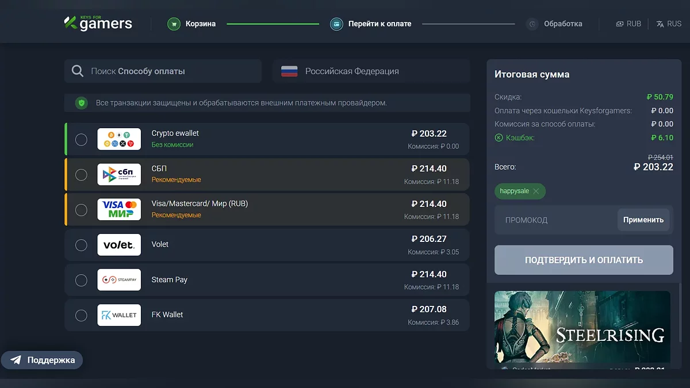Click the ПРОМОКОД input field

click(x=556, y=220)
